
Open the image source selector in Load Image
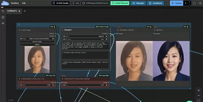(x=37, y=39)
